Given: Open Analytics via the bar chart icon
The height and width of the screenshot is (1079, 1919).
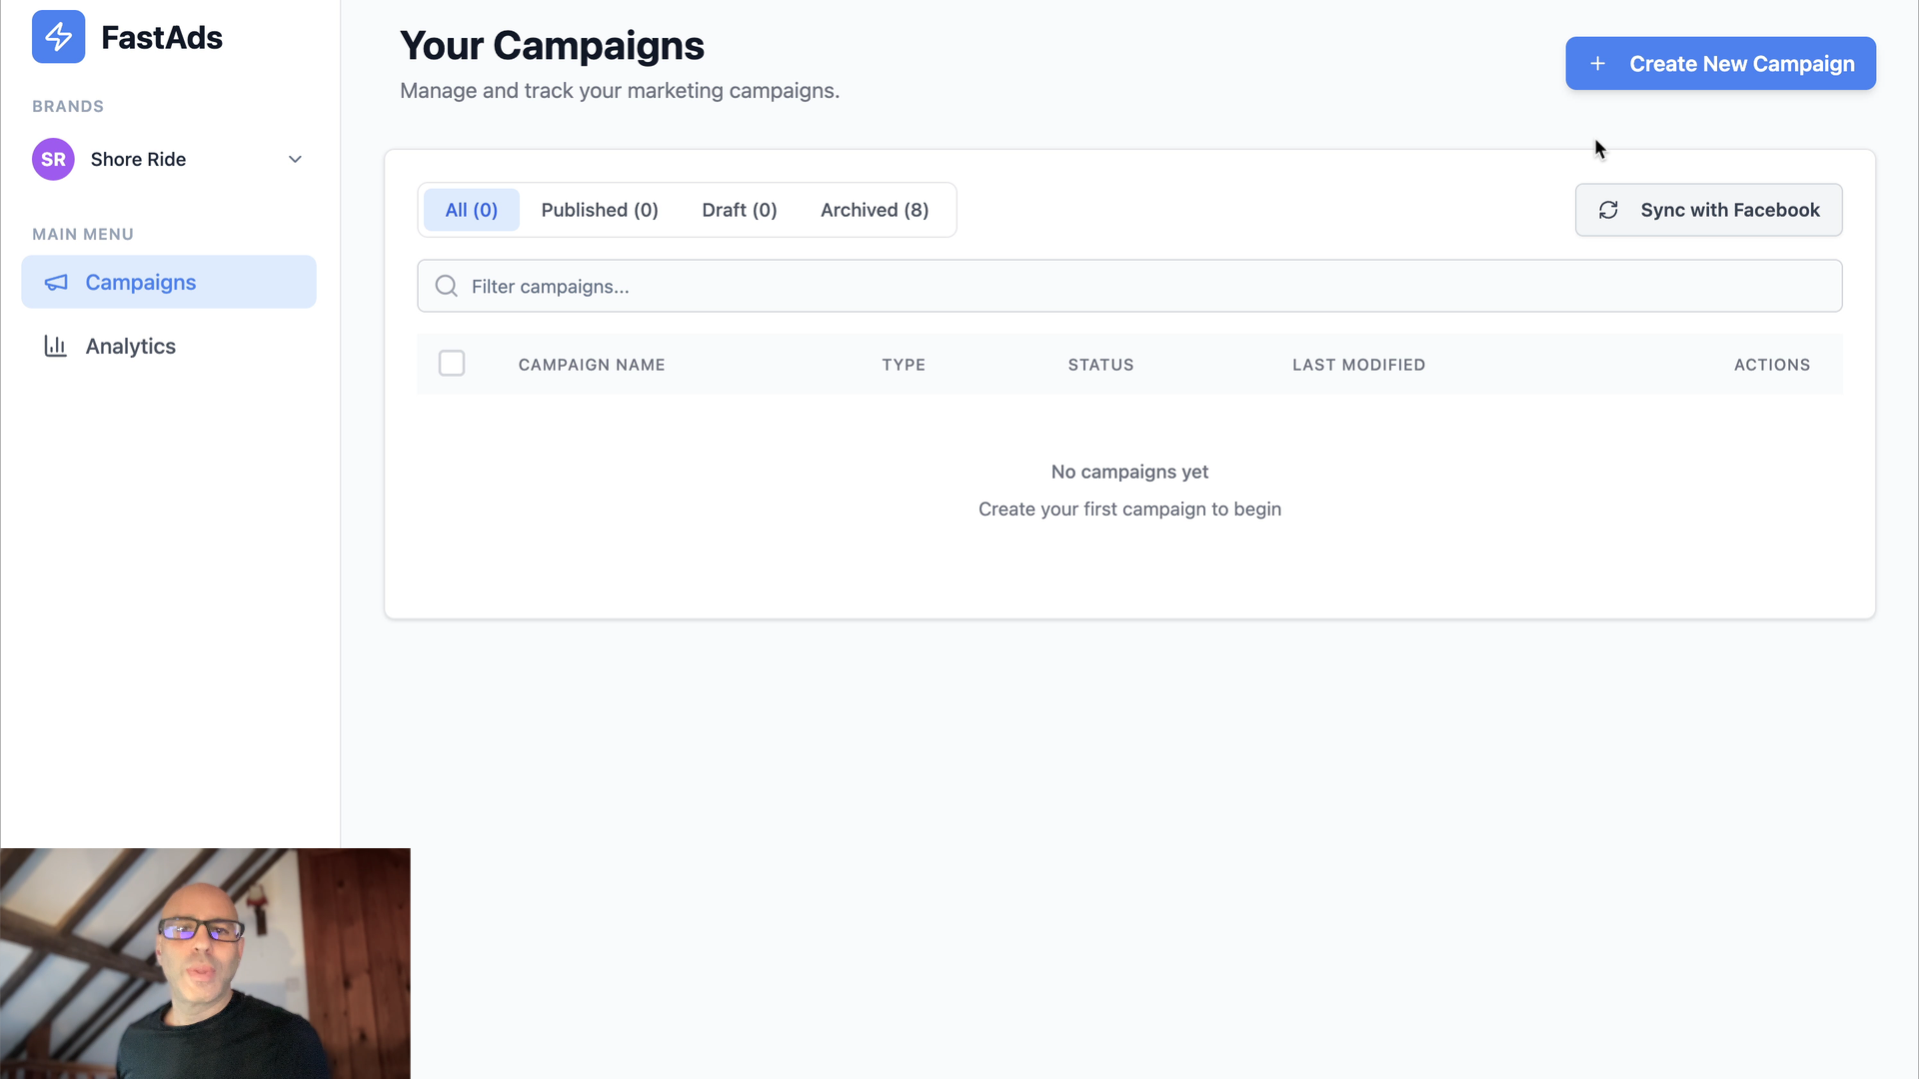Looking at the screenshot, I should pos(55,346).
